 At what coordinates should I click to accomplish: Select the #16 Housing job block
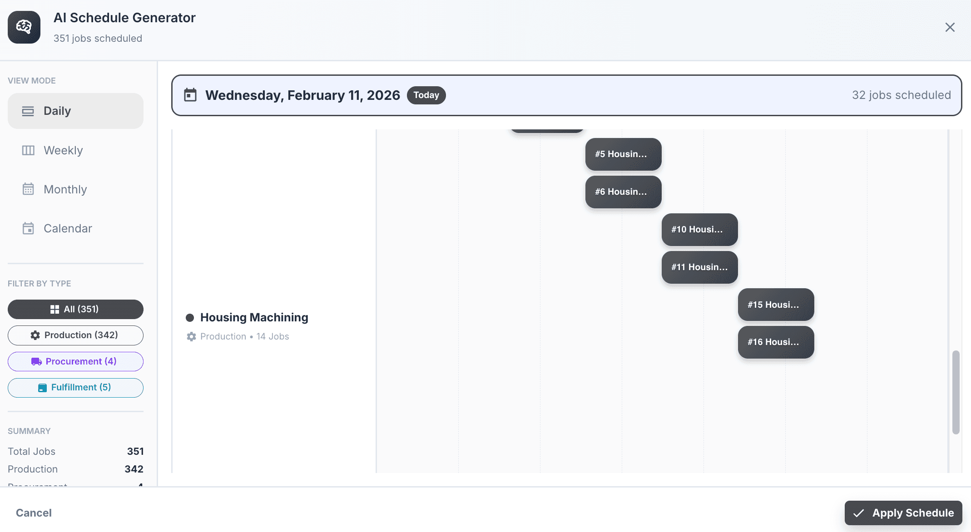coord(776,342)
